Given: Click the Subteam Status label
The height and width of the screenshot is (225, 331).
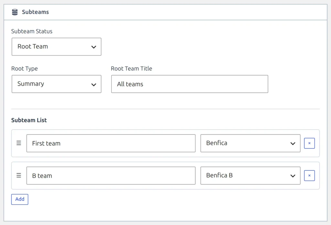Looking at the screenshot, I should [32, 31].
